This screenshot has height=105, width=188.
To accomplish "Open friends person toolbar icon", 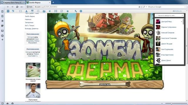I will (x=26, y=11).
